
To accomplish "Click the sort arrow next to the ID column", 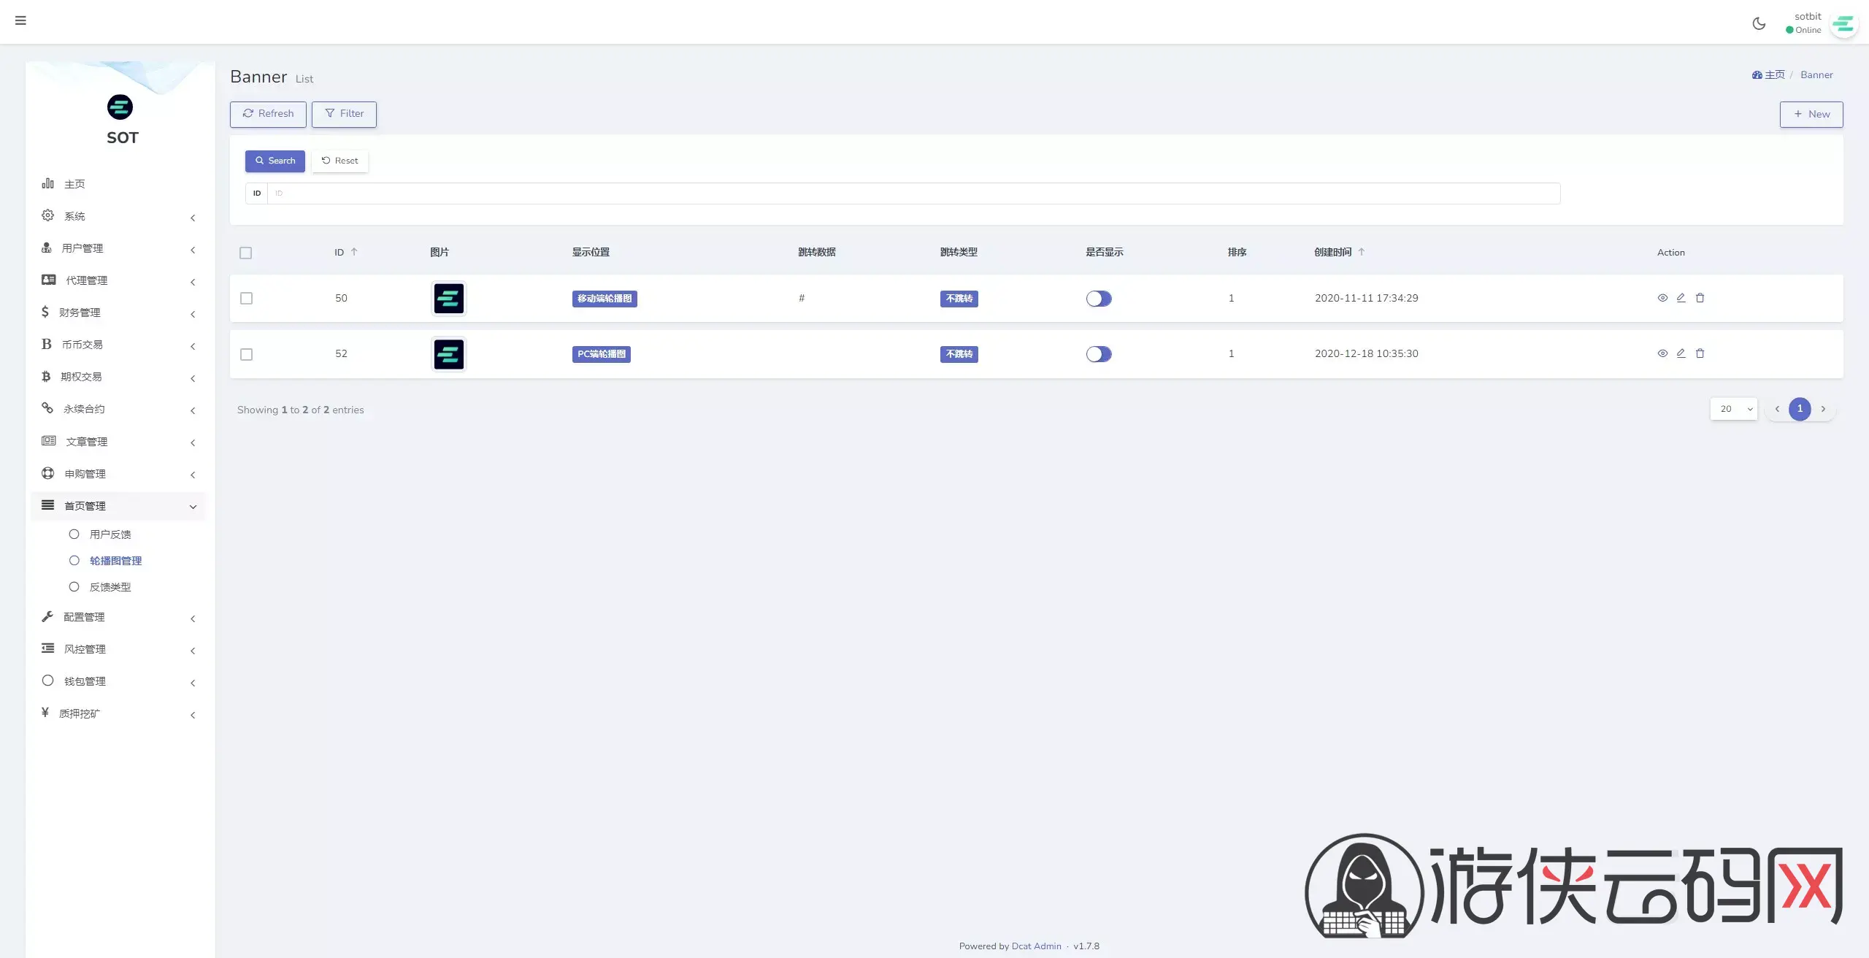I will tap(354, 252).
